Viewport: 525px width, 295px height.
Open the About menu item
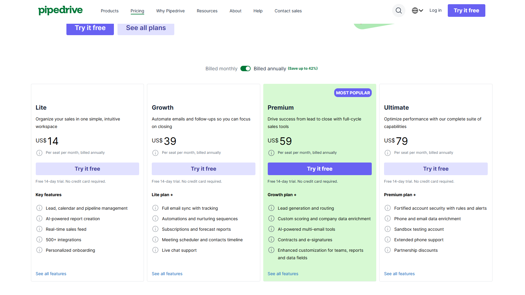(235, 11)
